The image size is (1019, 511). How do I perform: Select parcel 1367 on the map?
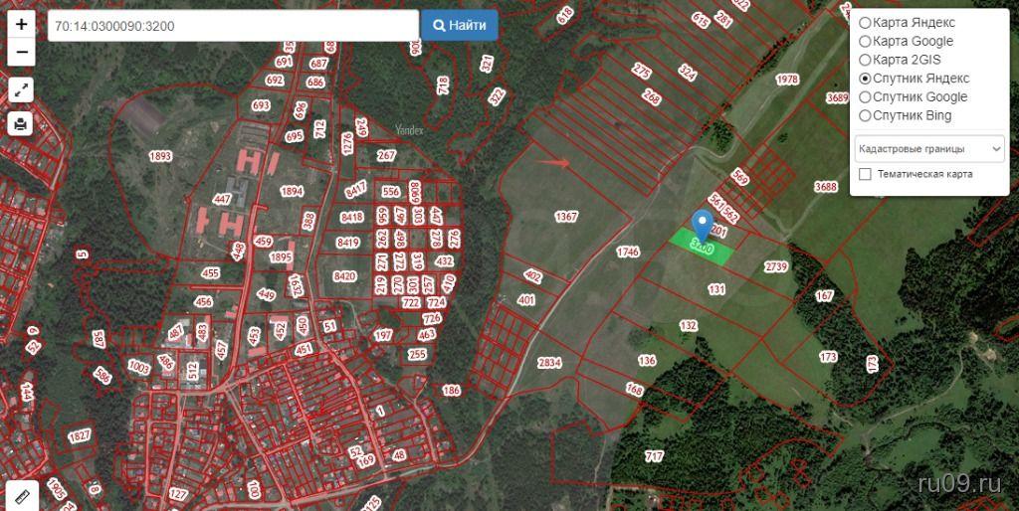coord(565,217)
